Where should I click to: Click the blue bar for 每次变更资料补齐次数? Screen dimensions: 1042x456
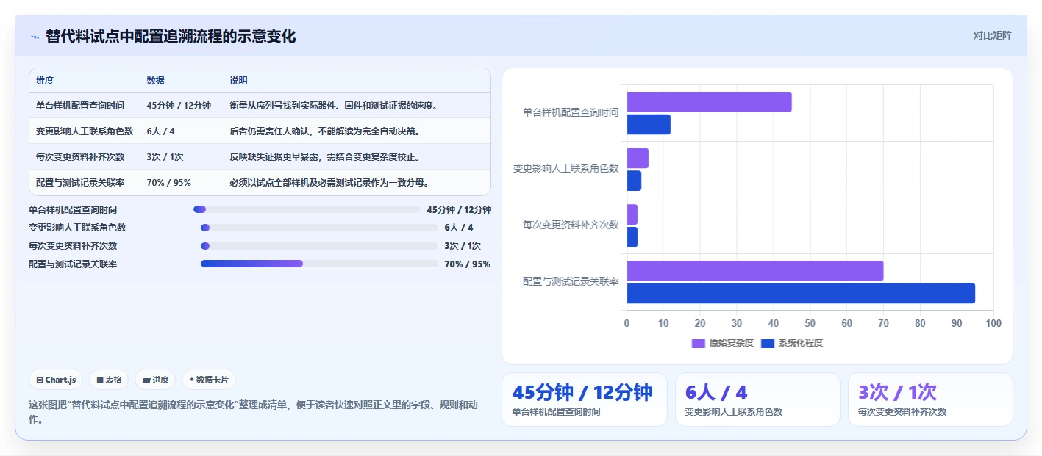pyautogui.click(x=632, y=237)
